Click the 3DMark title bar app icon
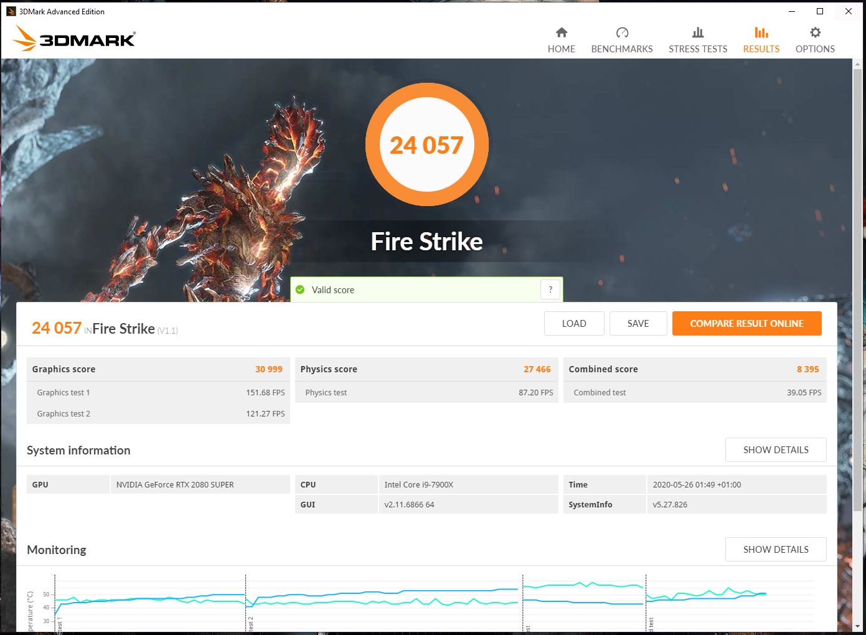Image resolution: width=866 pixels, height=635 pixels. click(11, 11)
